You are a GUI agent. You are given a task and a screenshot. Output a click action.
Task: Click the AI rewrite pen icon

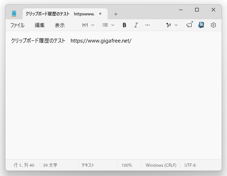(169, 25)
